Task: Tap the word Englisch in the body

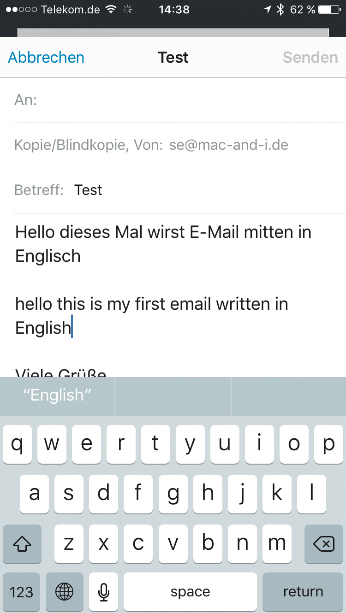Action: click(x=48, y=256)
